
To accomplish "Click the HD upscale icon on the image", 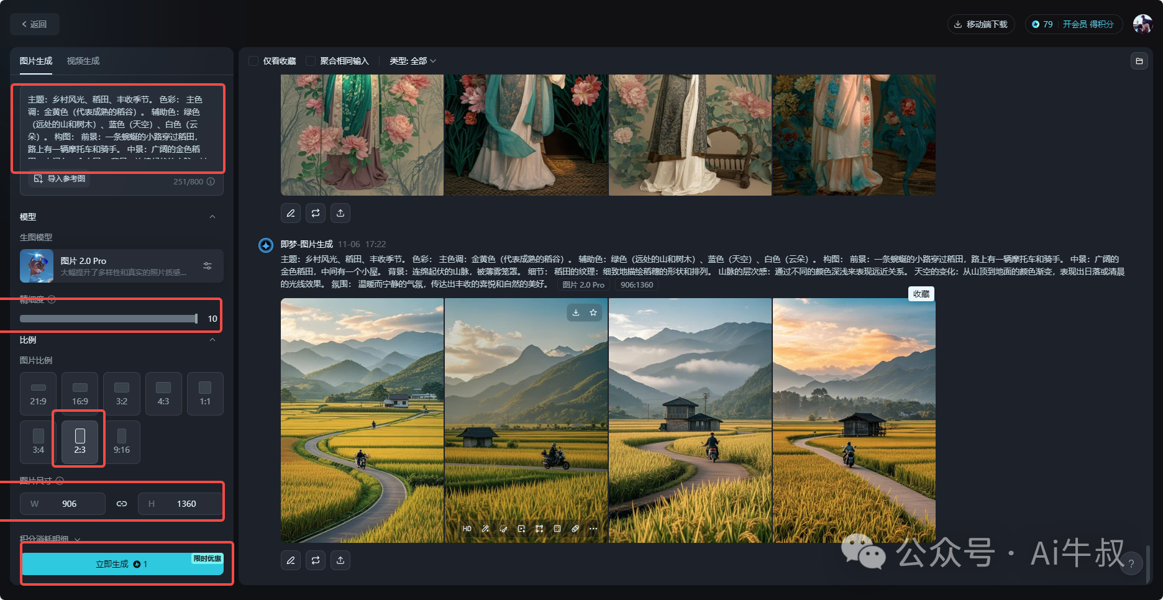I will tap(467, 529).
